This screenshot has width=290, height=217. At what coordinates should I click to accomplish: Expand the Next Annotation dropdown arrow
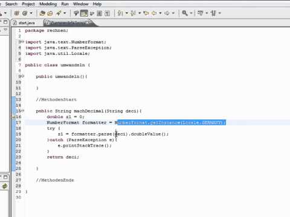(x=127, y=13)
